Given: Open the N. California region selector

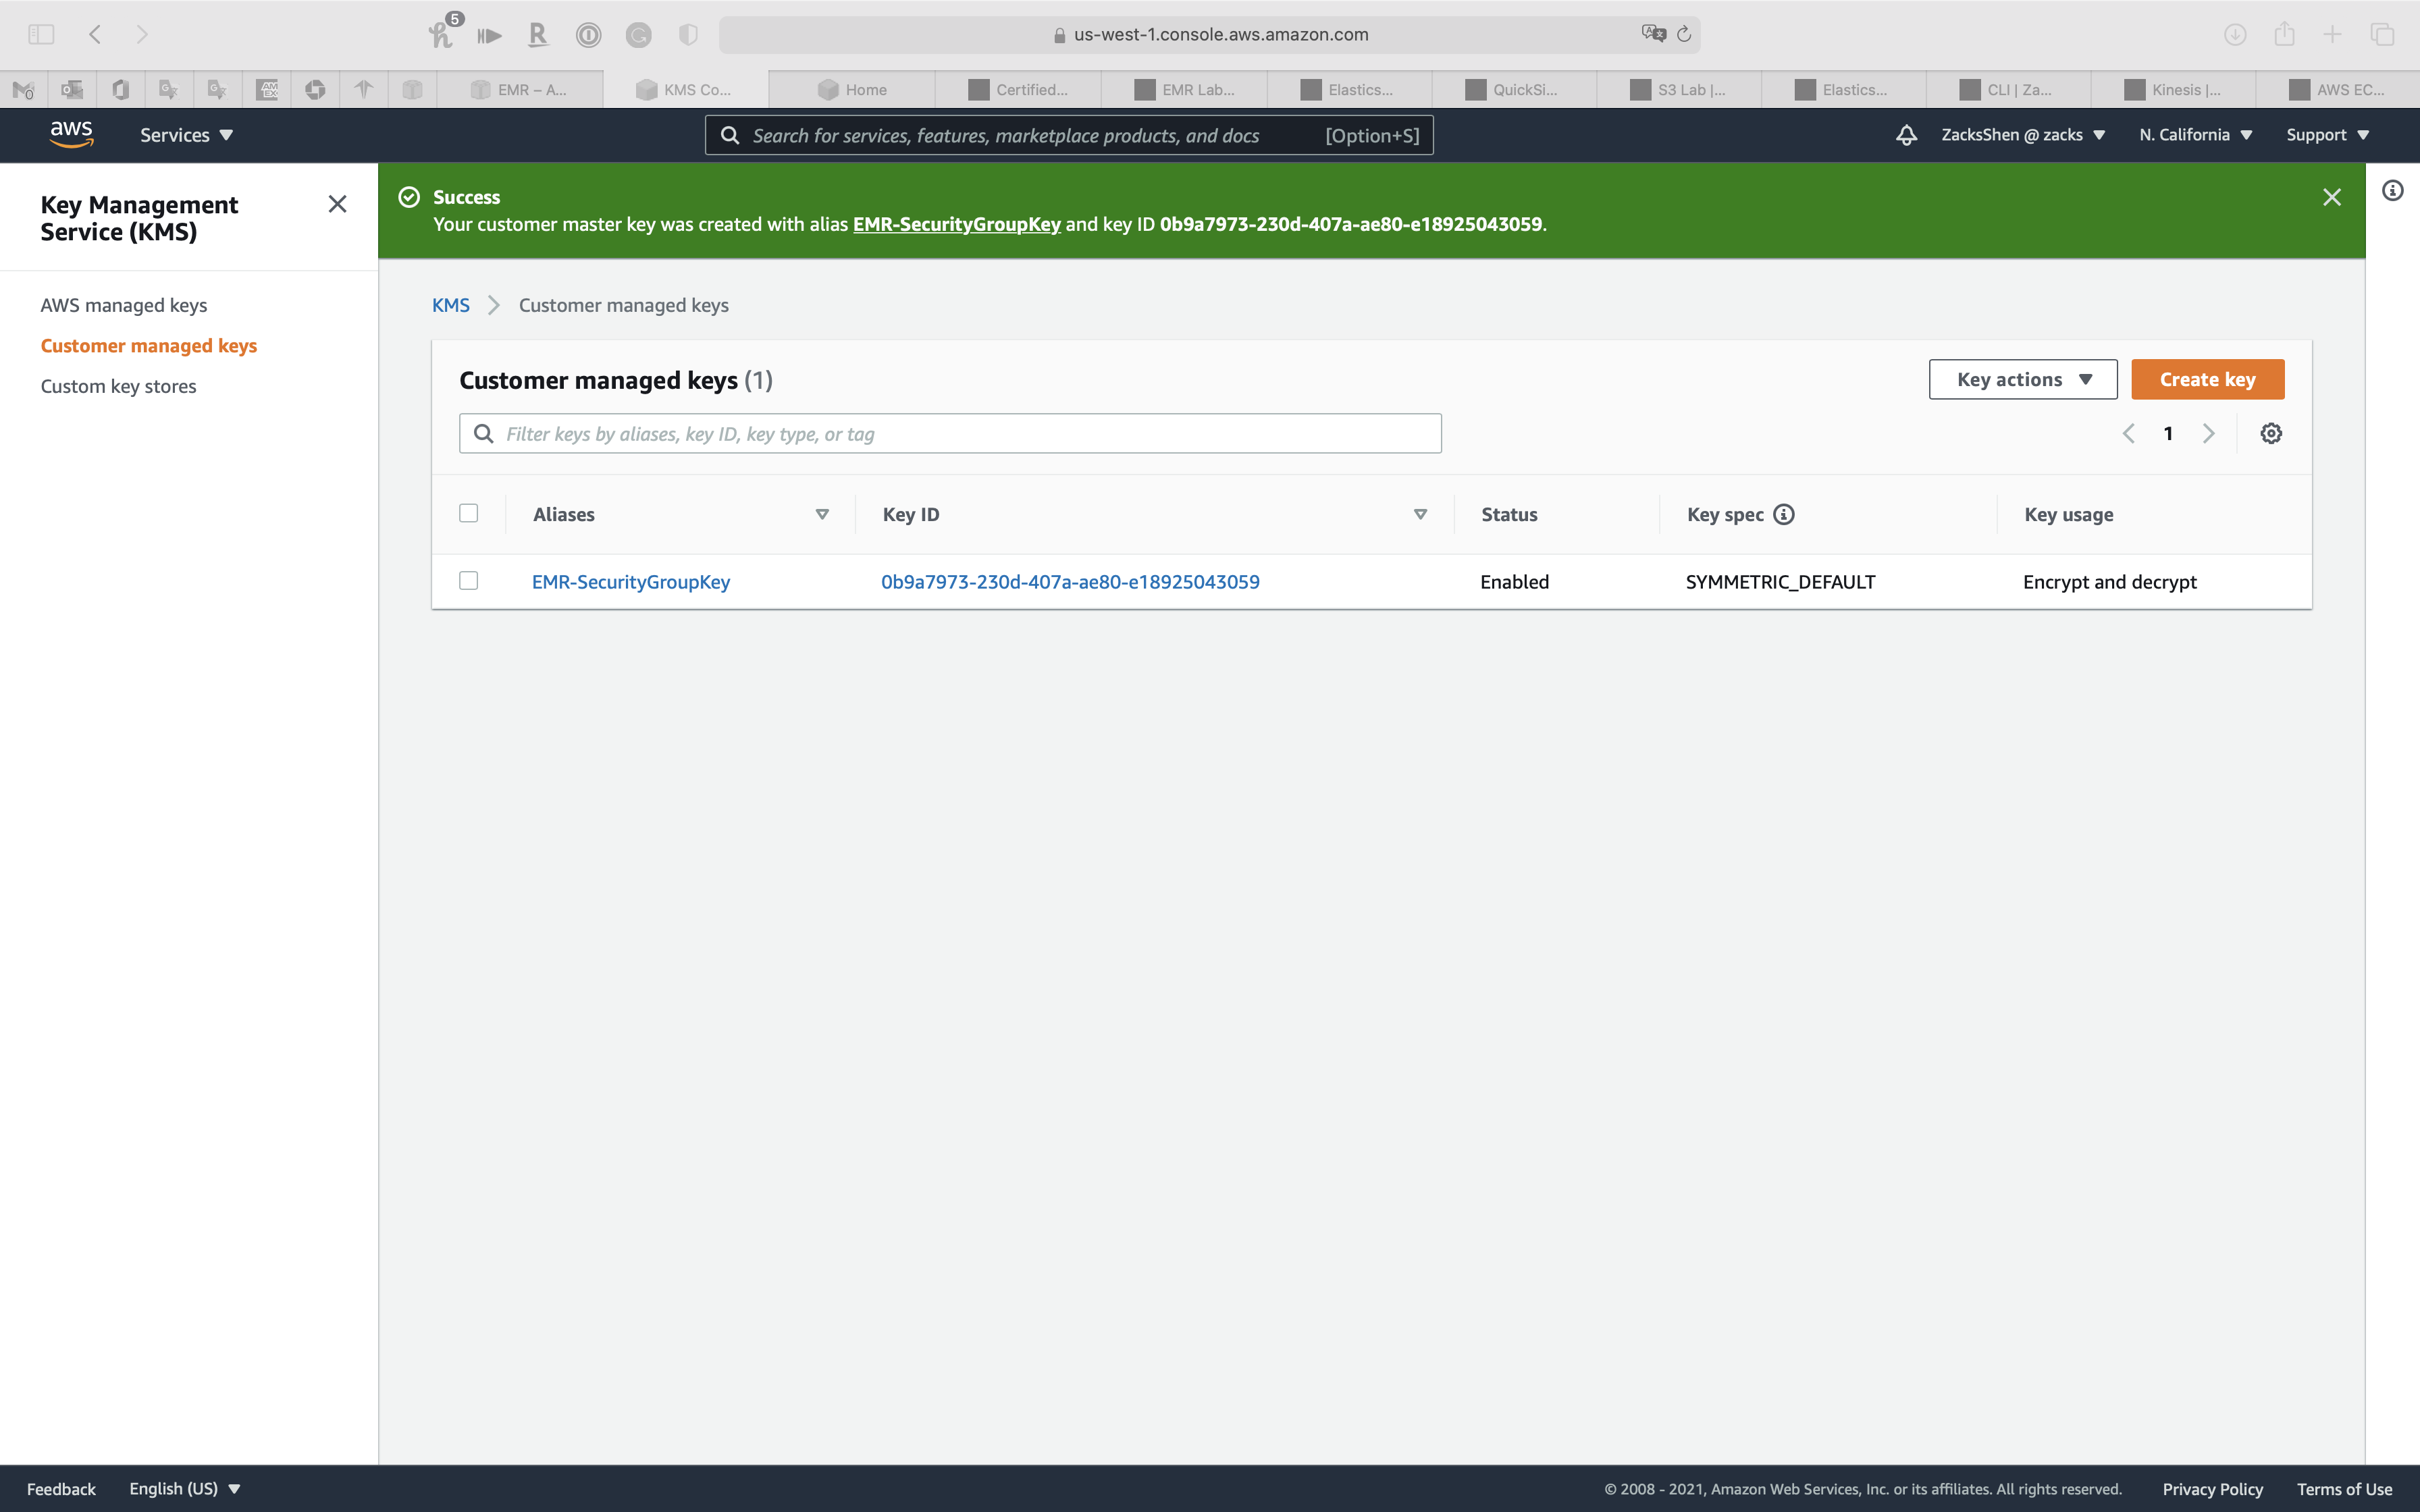Looking at the screenshot, I should point(2195,135).
